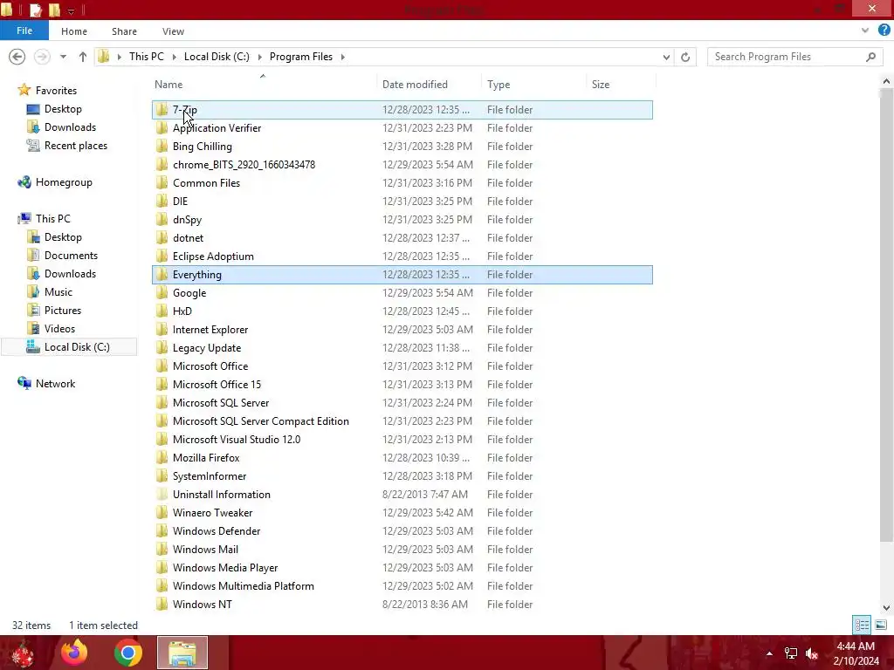This screenshot has width=894, height=670.
Task: Switch to Details view icon in status bar
Action: coord(862,625)
